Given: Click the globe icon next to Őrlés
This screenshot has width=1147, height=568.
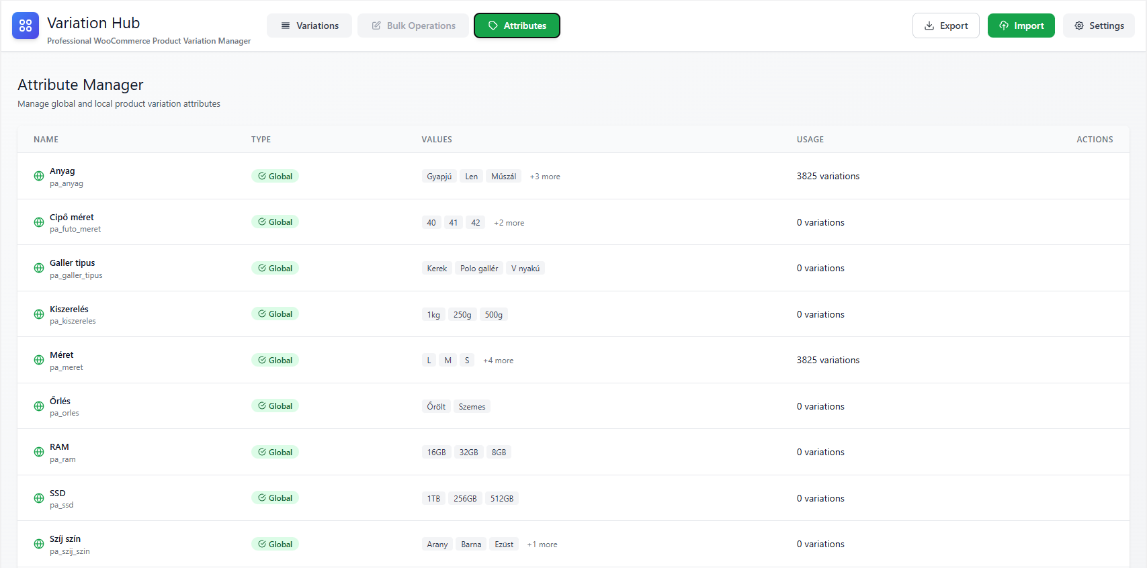Looking at the screenshot, I should [x=39, y=406].
